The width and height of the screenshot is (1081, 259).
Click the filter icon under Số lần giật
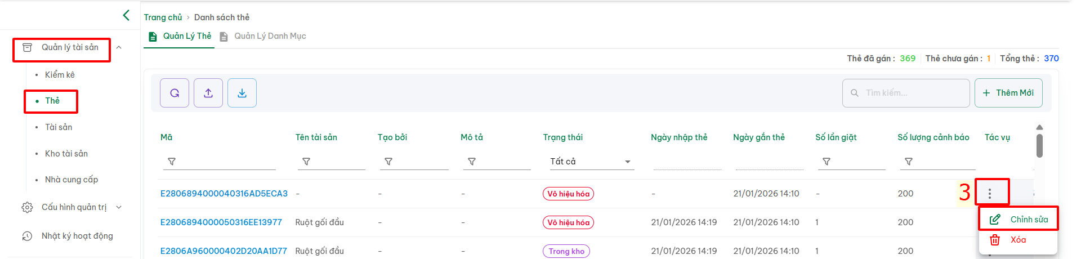pos(827,162)
